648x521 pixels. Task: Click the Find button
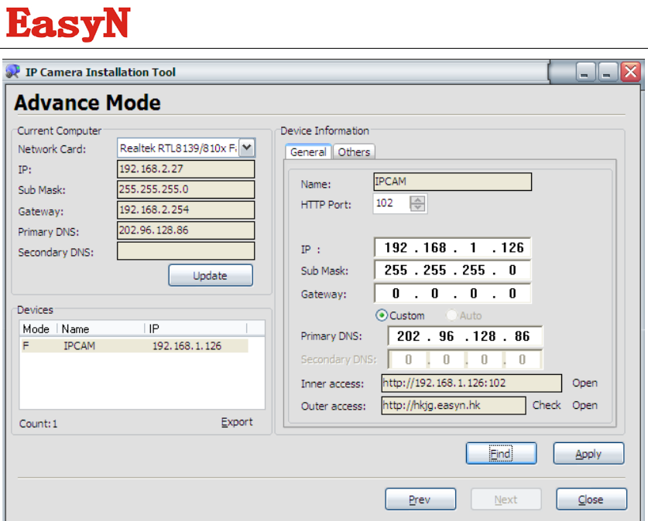(x=502, y=453)
